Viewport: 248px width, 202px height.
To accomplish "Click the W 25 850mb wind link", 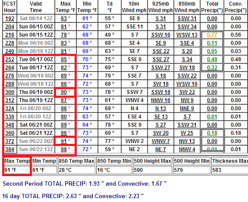I will [187, 133].
